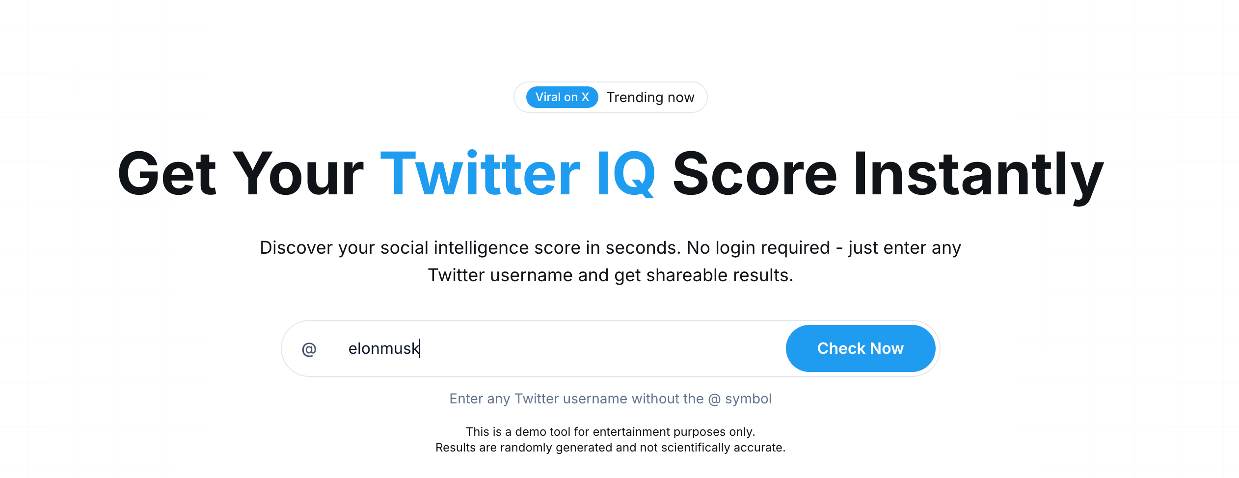This screenshot has height=478, width=1239.
Task: Click the demo disclaimer text link
Action: pos(610,439)
